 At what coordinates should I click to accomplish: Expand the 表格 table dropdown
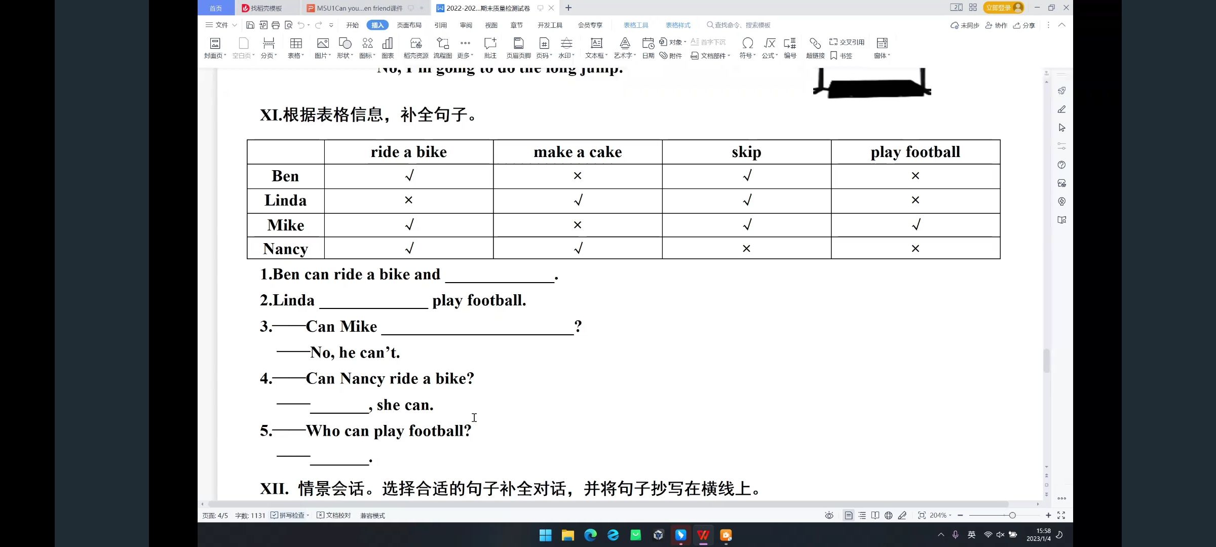(x=296, y=55)
